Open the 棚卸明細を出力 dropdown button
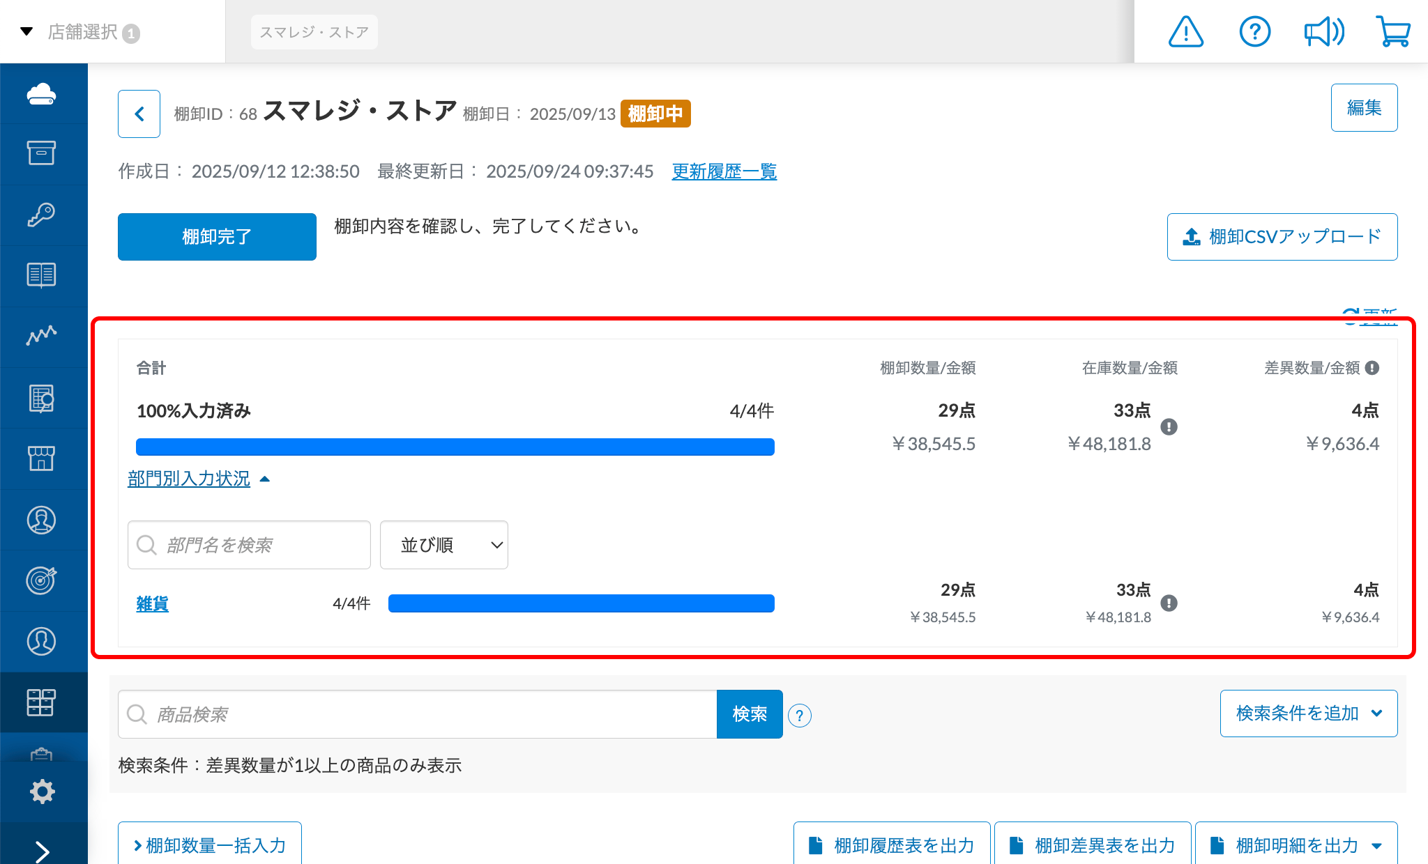Image resolution: width=1428 pixels, height=864 pixels. (1296, 845)
